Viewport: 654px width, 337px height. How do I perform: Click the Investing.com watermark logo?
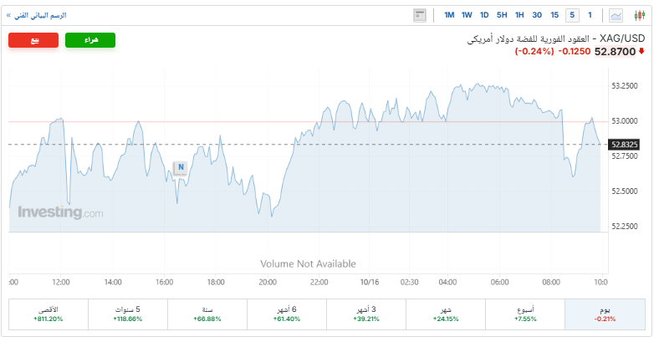click(60, 212)
